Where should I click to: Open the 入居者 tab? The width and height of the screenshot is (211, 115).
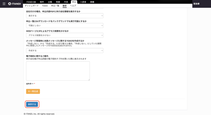tap(83, 2)
